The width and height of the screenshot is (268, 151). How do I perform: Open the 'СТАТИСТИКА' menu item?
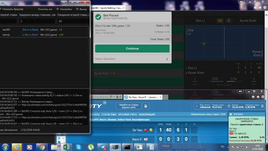coord(109,115)
